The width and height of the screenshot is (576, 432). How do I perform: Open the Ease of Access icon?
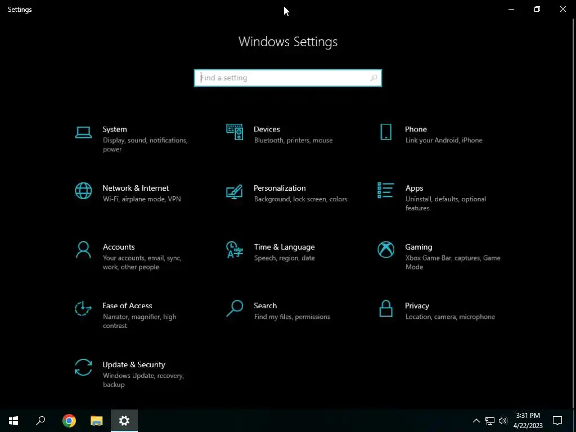[x=83, y=309]
